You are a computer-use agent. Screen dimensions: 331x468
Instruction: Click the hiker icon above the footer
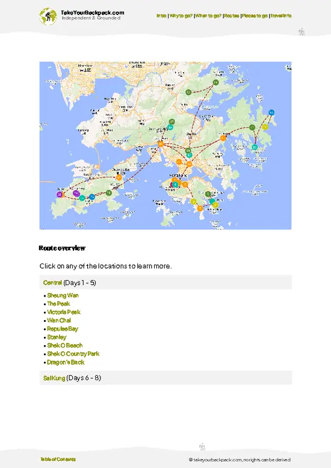click(202, 447)
